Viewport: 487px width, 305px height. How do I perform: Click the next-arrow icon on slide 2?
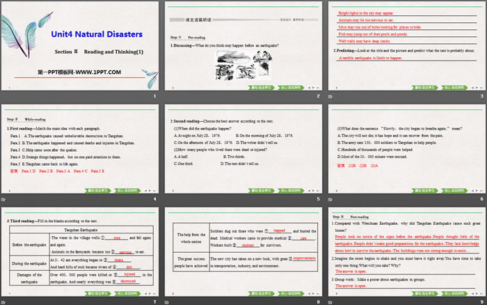pyautogui.click(x=313, y=88)
